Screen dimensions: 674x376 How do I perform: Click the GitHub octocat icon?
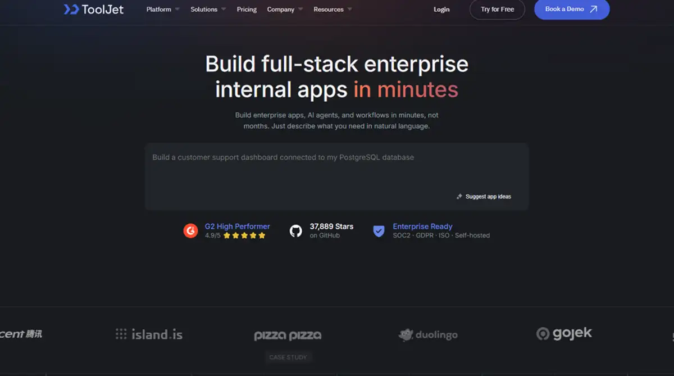pyautogui.click(x=296, y=230)
